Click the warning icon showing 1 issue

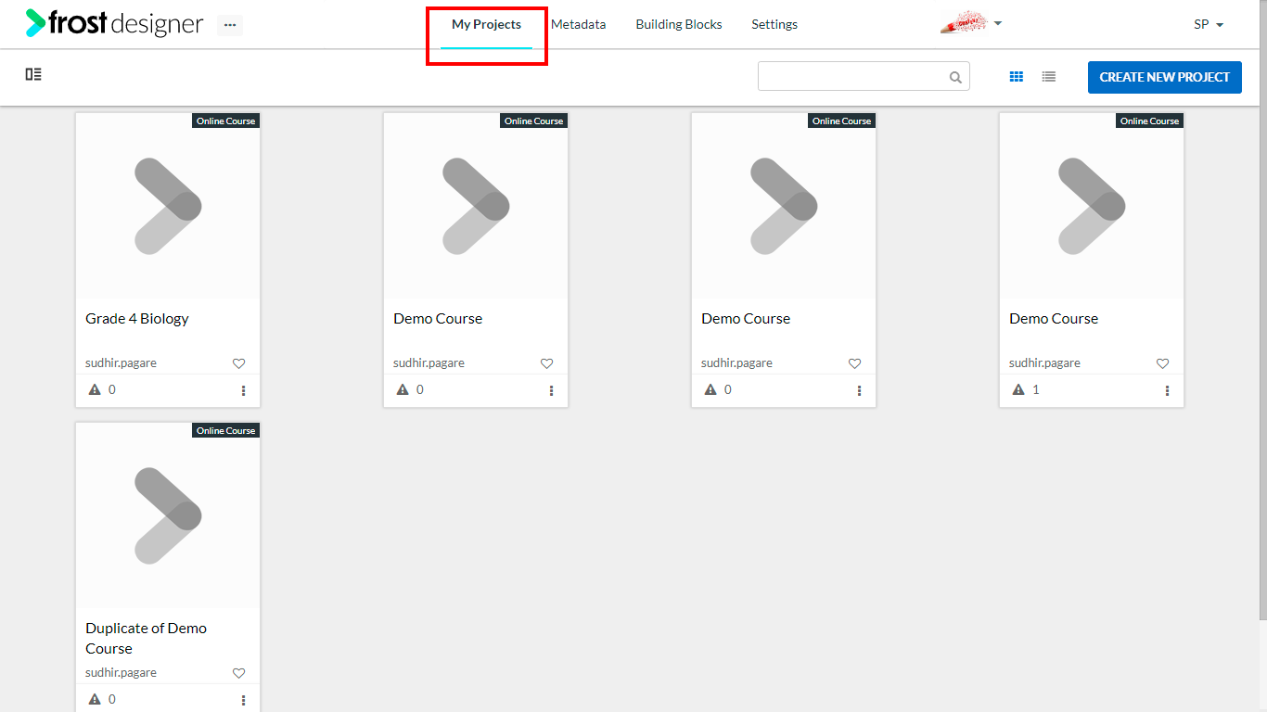[1018, 389]
